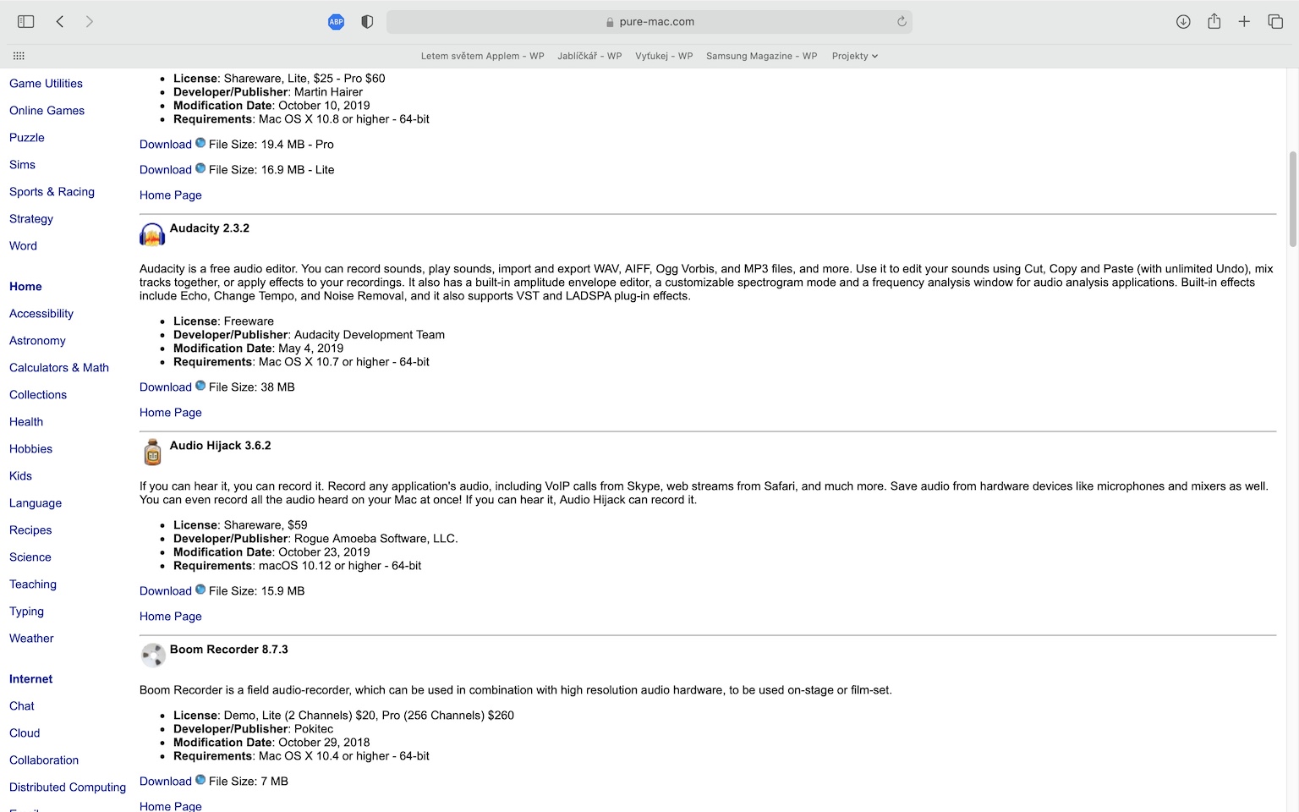The image size is (1299, 812).
Task: Open the Chat category
Action: point(22,706)
